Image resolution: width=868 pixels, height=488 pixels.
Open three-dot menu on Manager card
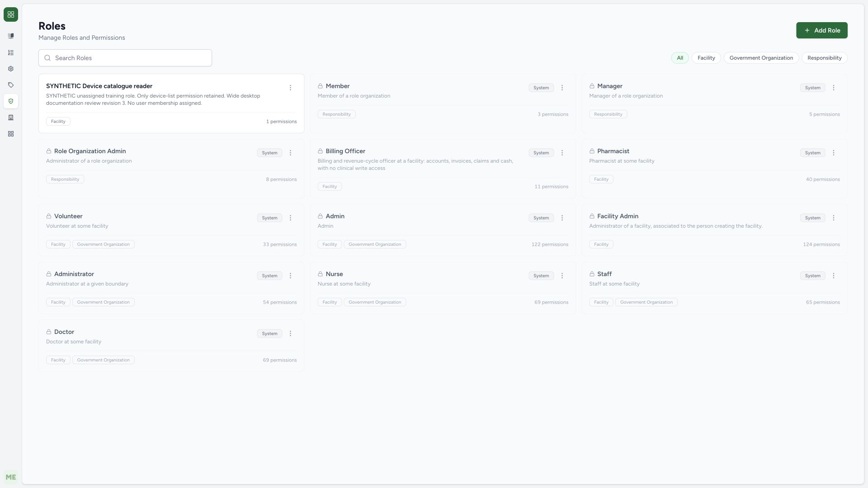click(x=834, y=88)
